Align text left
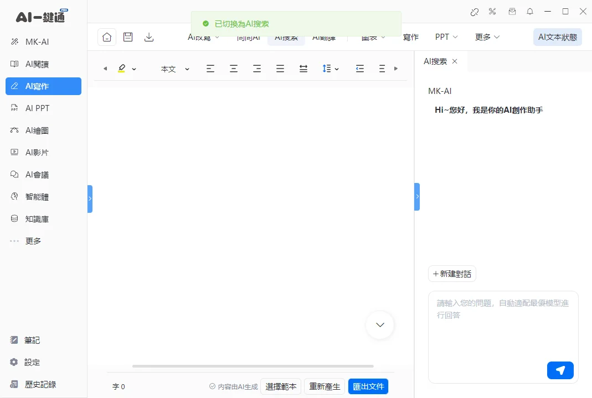The width and height of the screenshot is (592, 398). point(210,69)
